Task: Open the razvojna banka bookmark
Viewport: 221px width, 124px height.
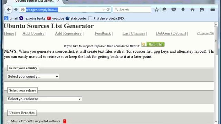Action: pos(32,18)
